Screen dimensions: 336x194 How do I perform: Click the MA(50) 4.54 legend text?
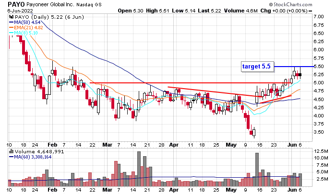click(x=27, y=22)
